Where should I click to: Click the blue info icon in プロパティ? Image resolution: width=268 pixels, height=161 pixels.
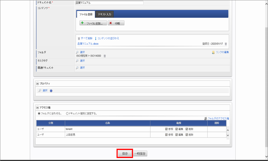51,91
